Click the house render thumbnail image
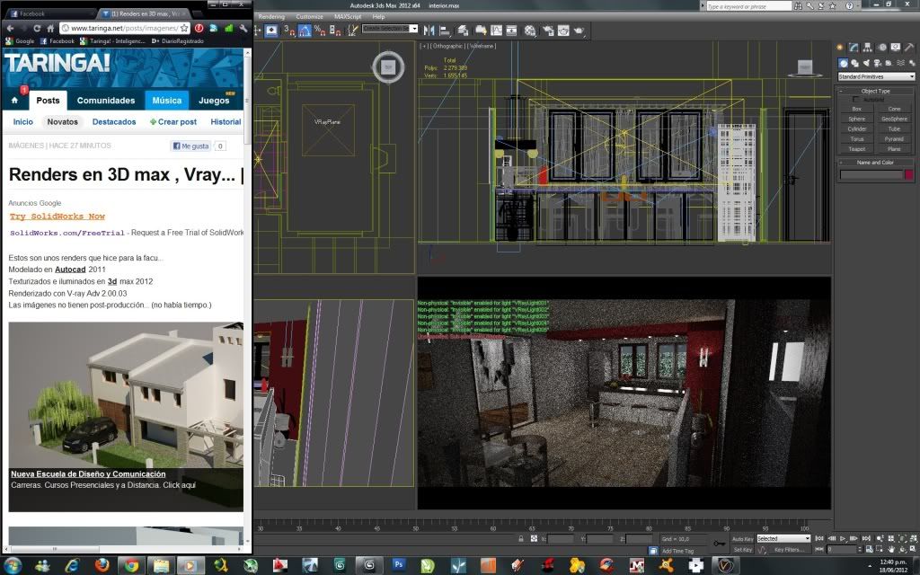Screen dimensions: 920x575 click(x=126, y=417)
